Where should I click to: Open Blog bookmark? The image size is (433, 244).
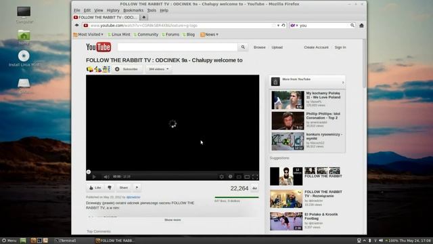coord(189,35)
